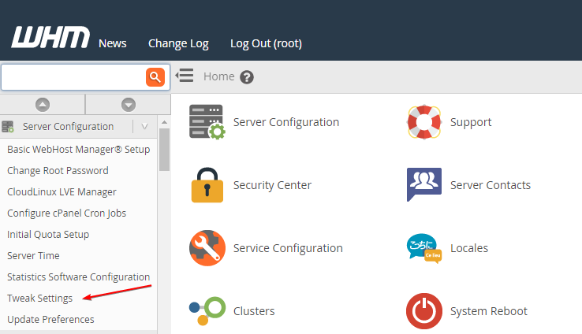Collapse all sidebar groups with up arrow
Viewport: 582px width, 334px height.
(43, 105)
